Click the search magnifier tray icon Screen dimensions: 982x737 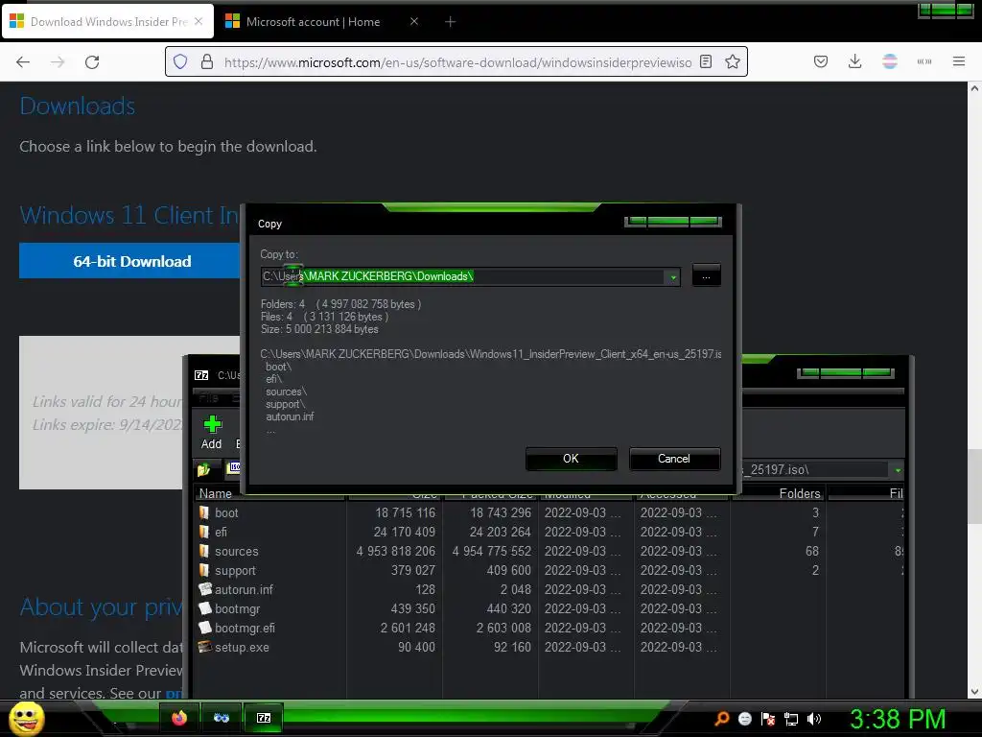pyautogui.click(x=721, y=719)
